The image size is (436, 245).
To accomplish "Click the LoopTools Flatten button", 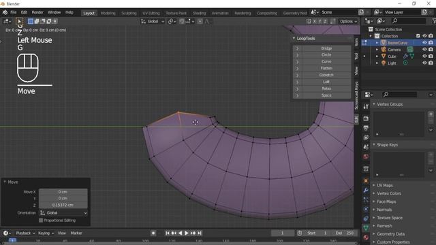I will (326, 68).
